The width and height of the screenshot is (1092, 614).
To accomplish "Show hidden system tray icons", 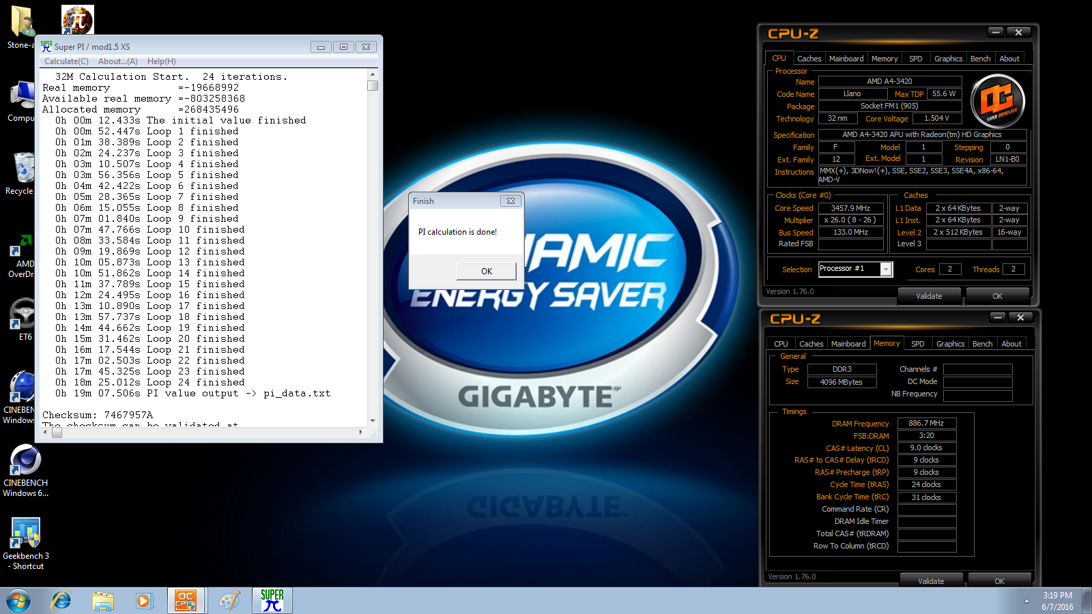I will tap(1026, 601).
